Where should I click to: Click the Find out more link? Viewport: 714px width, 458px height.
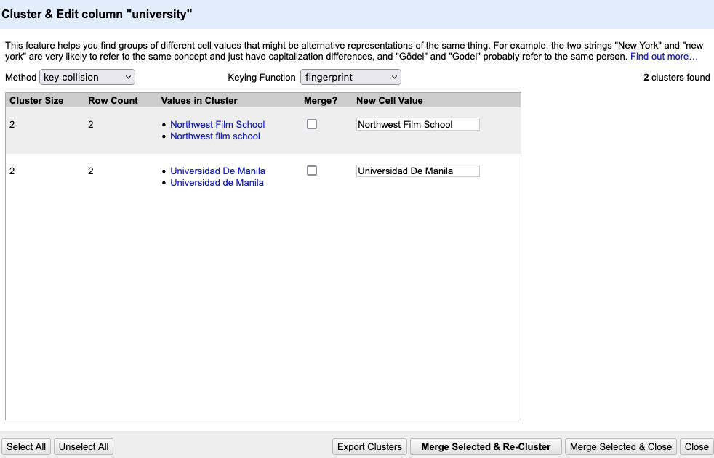664,57
